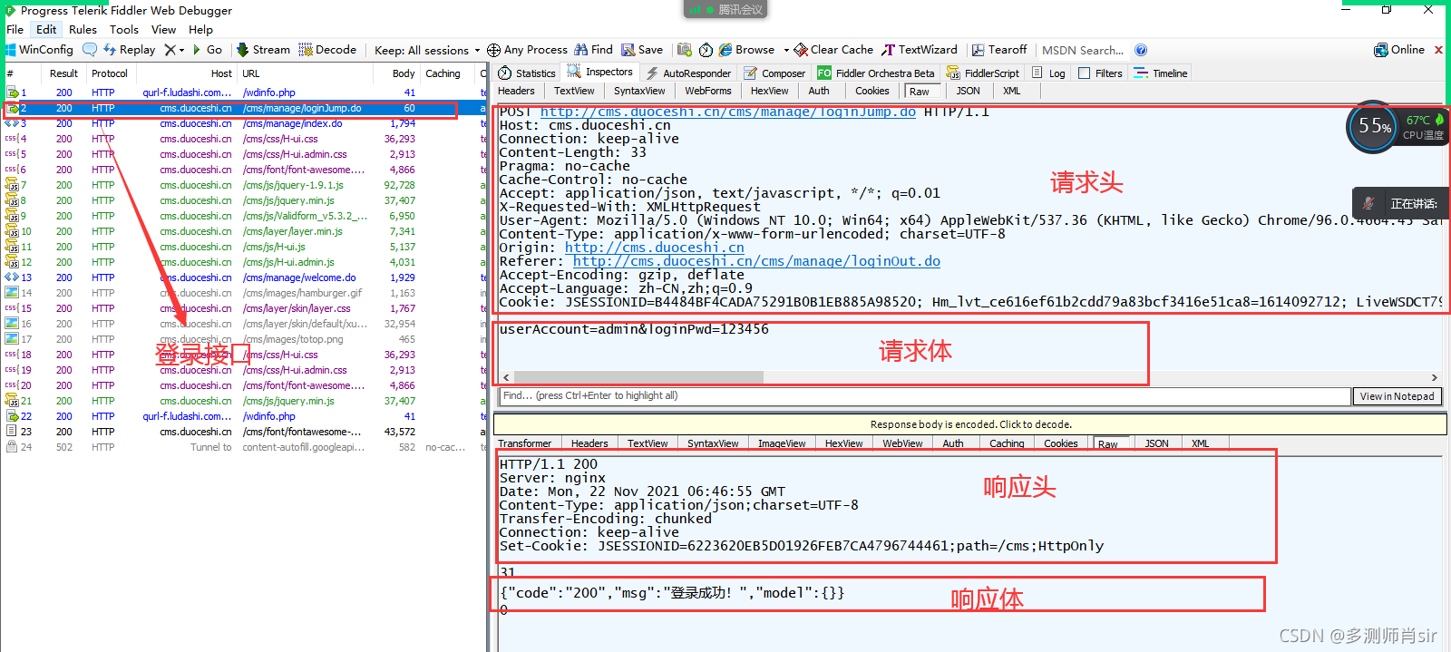Open the File menu
The width and height of the screenshot is (1451, 652).
(x=15, y=29)
